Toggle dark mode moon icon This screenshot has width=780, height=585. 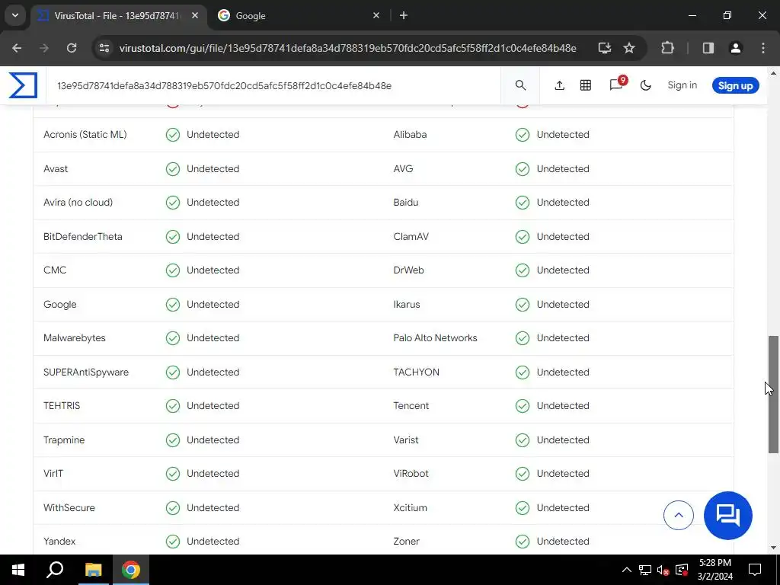coord(646,85)
